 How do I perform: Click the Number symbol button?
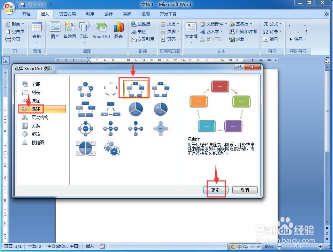point(270,39)
